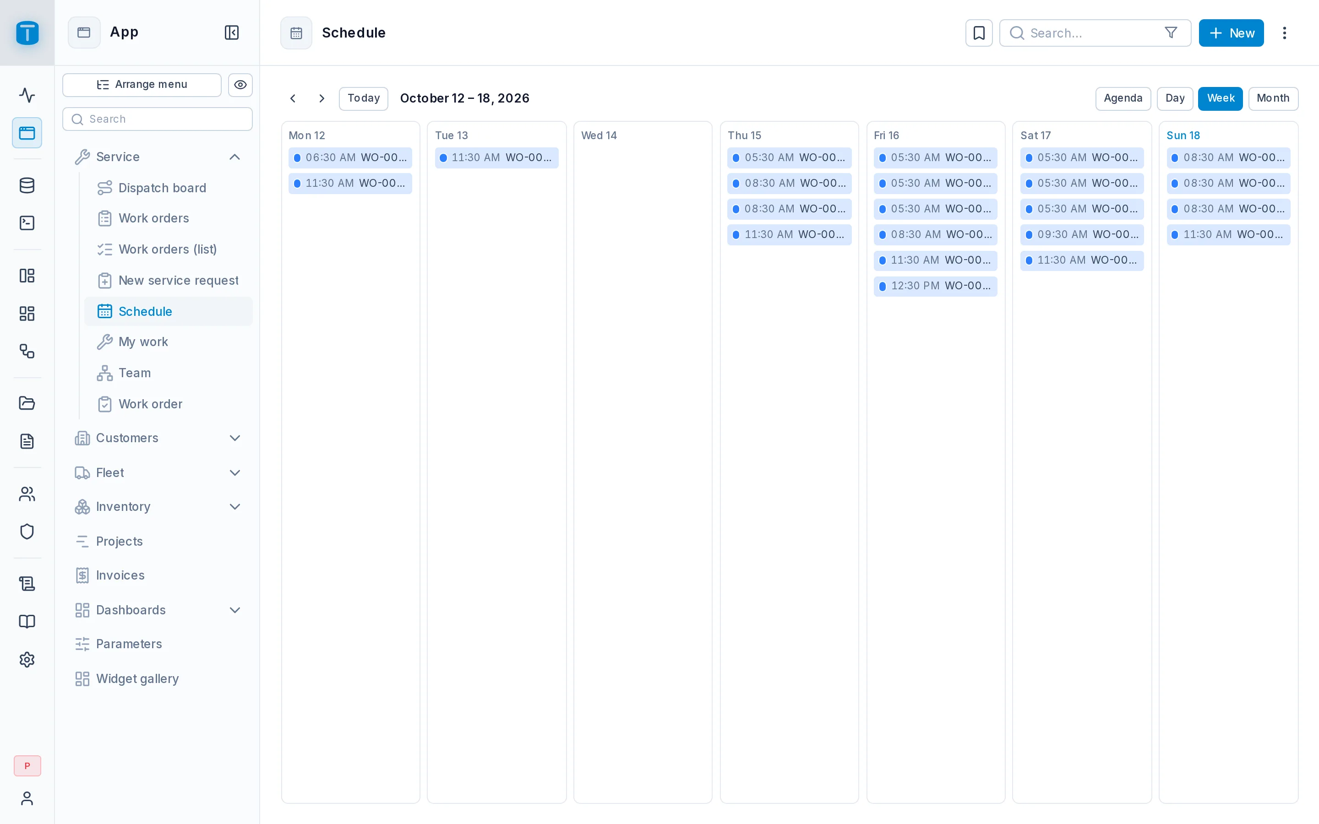Switch to Month view
Viewport: 1319px width, 824px height.
click(x=1273, y=98)
